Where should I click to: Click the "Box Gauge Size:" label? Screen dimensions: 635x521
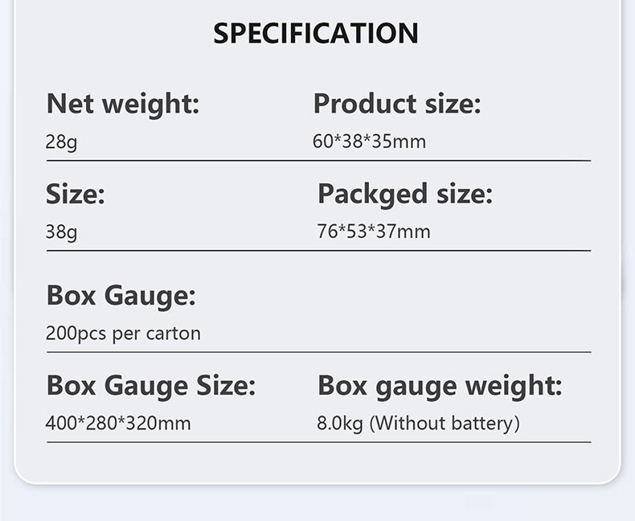[x=150, y=385]
